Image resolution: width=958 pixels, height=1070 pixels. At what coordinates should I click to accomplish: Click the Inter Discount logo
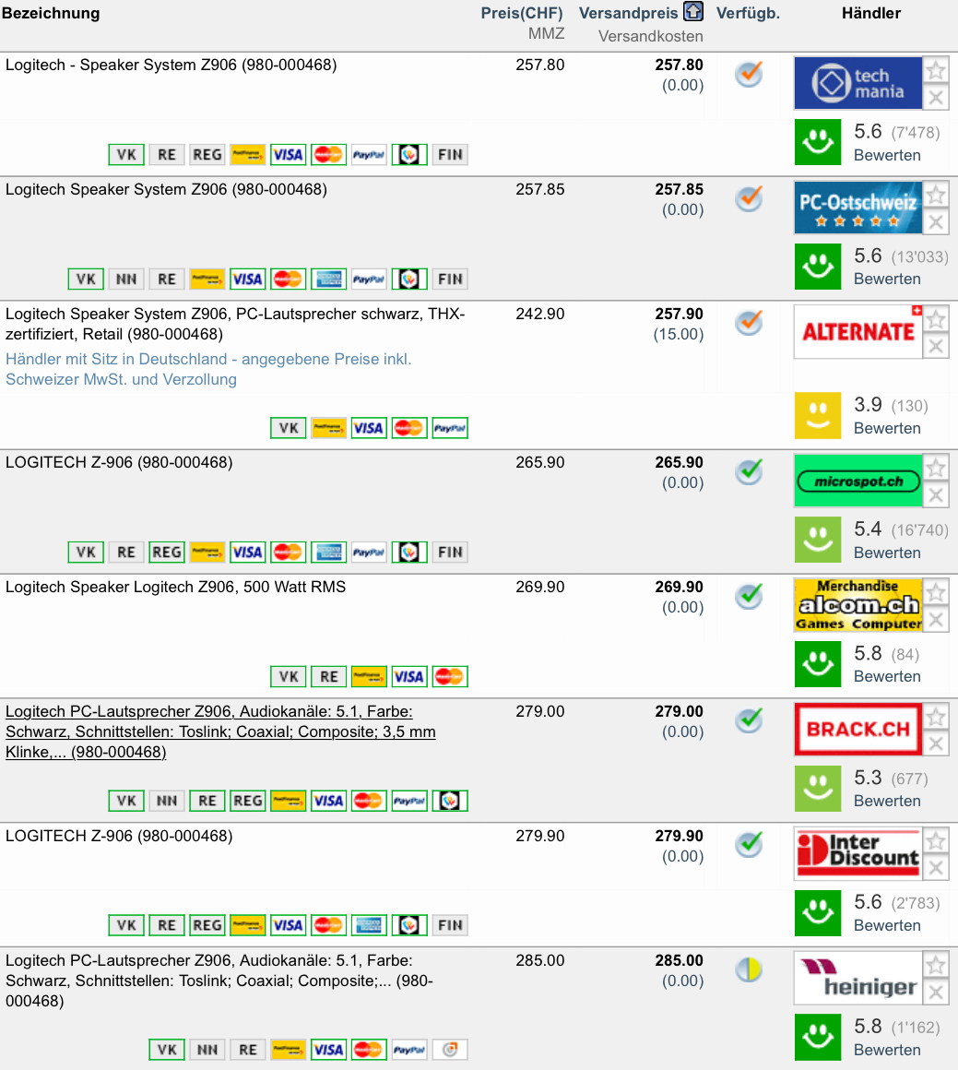[857, 853]
